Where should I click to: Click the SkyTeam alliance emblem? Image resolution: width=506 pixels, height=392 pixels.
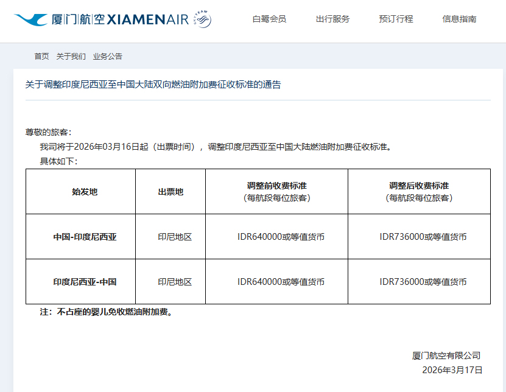coord(203,19)
